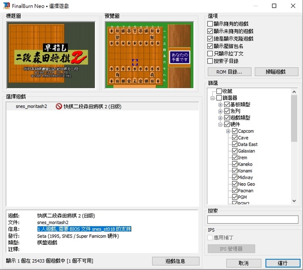Screen dimensions: 303x270
Task: Uncheck Midway hardware filter
Action: [235, 177]
